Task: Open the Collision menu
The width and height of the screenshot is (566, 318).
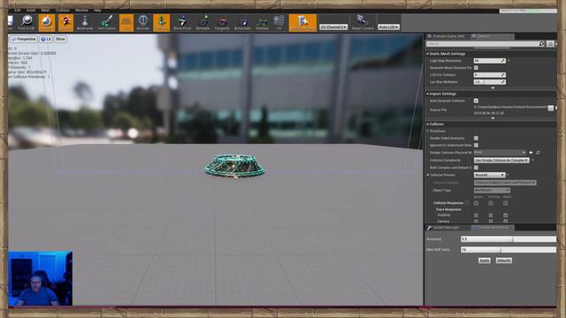Action: [x=63, y=10]
